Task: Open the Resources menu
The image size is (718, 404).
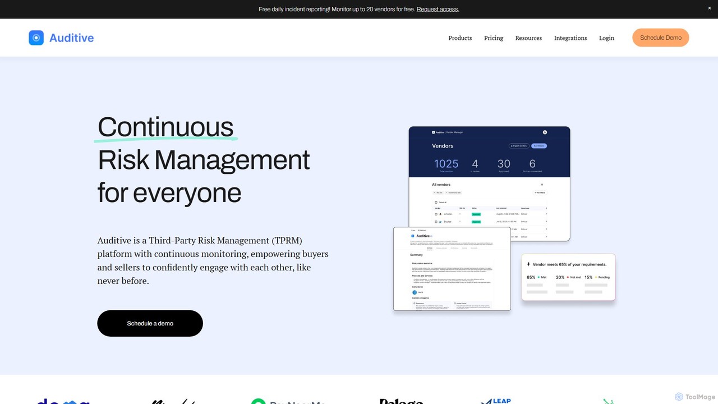Action: (x=528, y=38)
